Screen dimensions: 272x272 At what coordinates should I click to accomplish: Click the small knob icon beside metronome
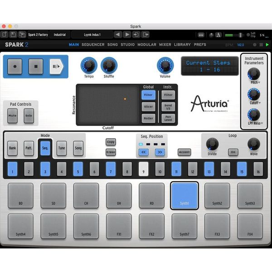tap(211, 35)
